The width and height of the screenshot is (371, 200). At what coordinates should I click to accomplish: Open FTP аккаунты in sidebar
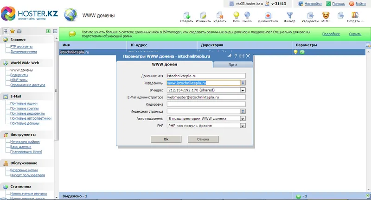point(21,47)
